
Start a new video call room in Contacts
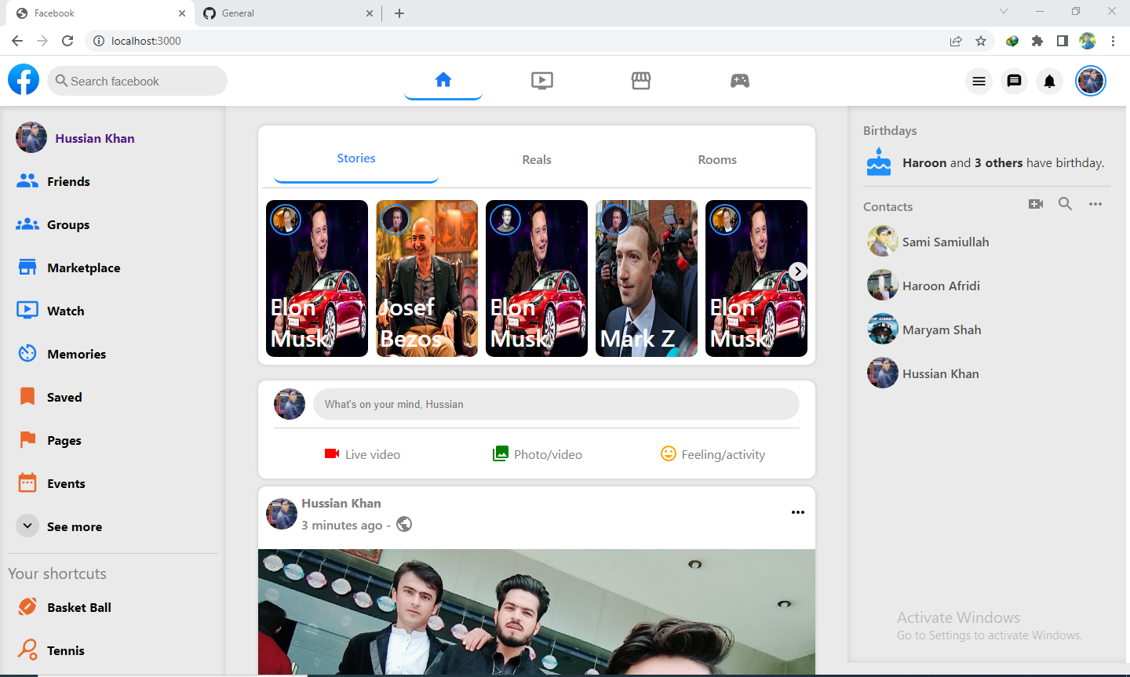[1036, 204]
